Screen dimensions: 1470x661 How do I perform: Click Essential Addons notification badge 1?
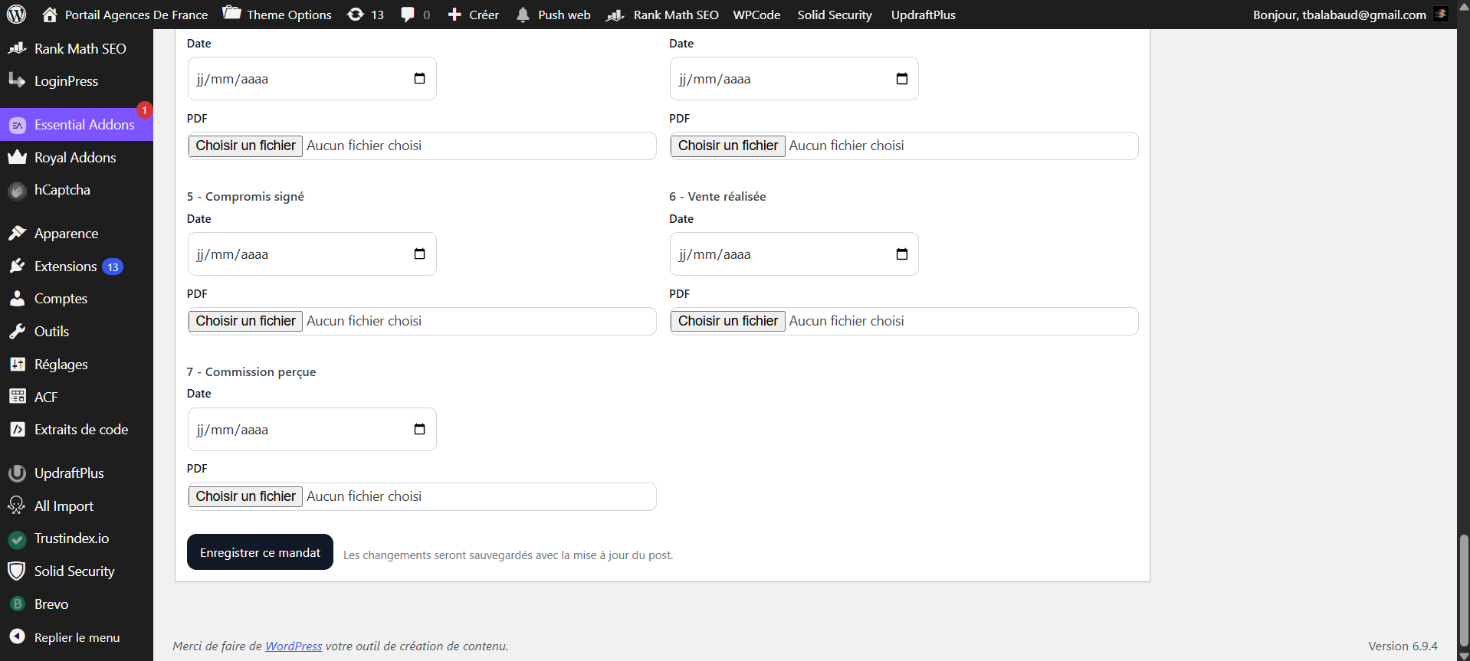144,110
